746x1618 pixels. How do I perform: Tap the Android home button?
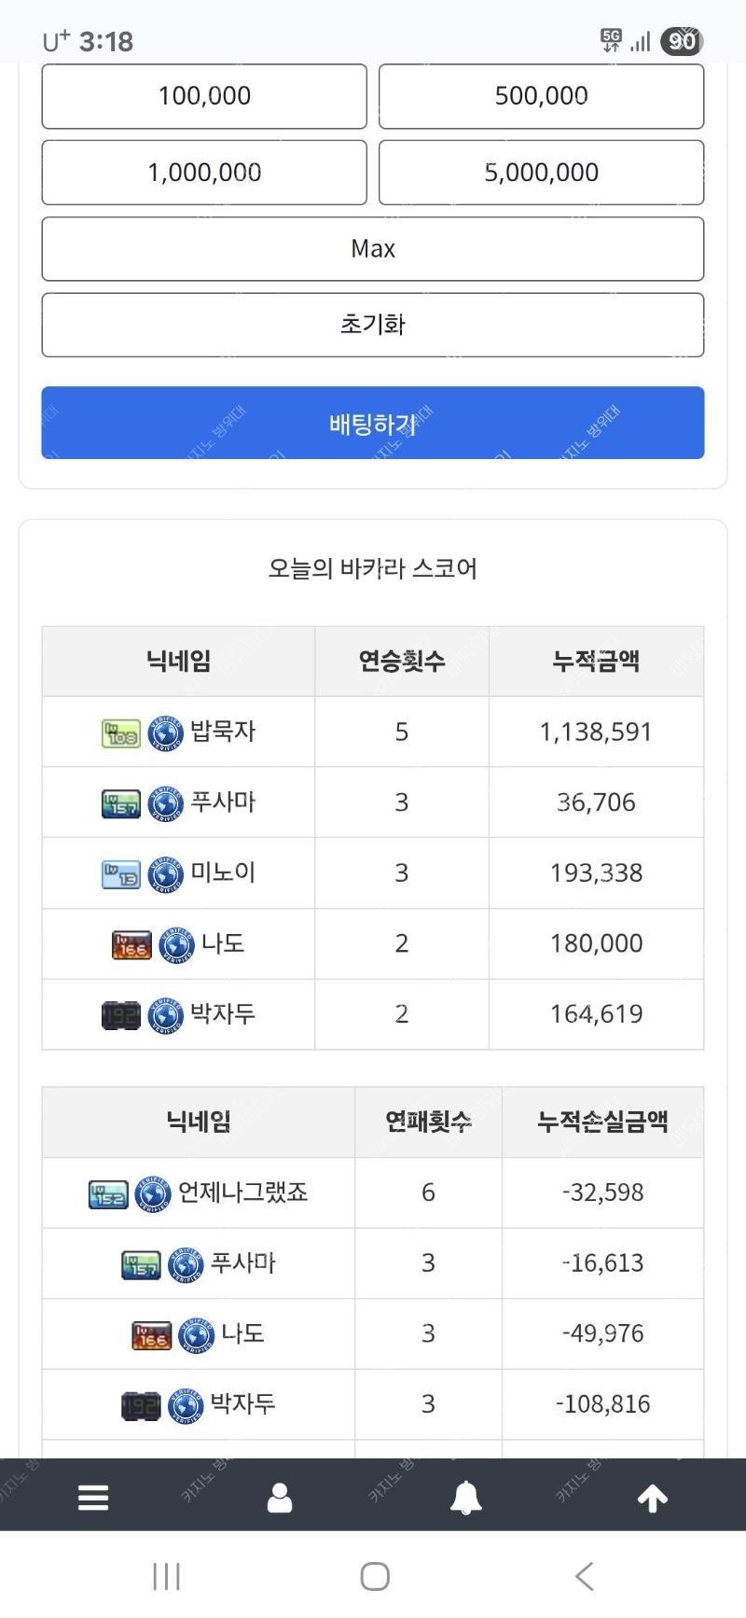pyautogui.click(x=375, y=1576)
